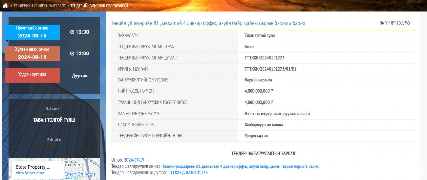Open ТЕНДЕРИЙН УРИЛГЫН ЖАГСААЛТ breadcrumb
427x180 pixels.
39,6
